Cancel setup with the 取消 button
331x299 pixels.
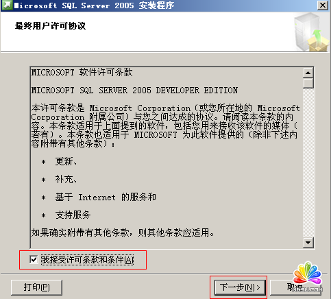point(295,287)
